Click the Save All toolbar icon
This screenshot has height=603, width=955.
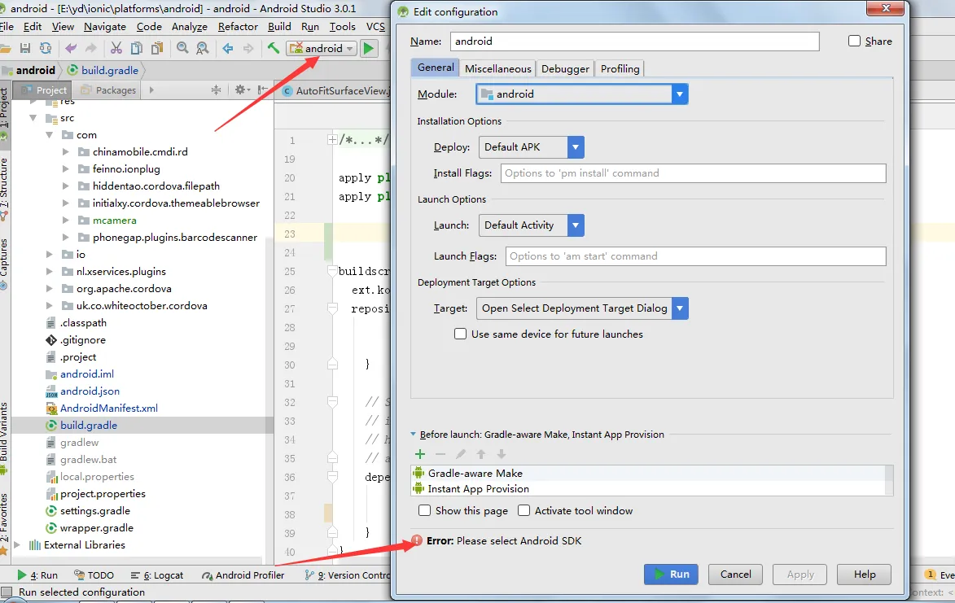pyautogui.click(x=25, y=48)
